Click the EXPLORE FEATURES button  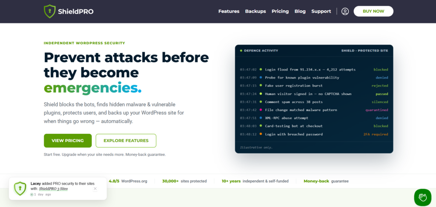pos(126,141)
